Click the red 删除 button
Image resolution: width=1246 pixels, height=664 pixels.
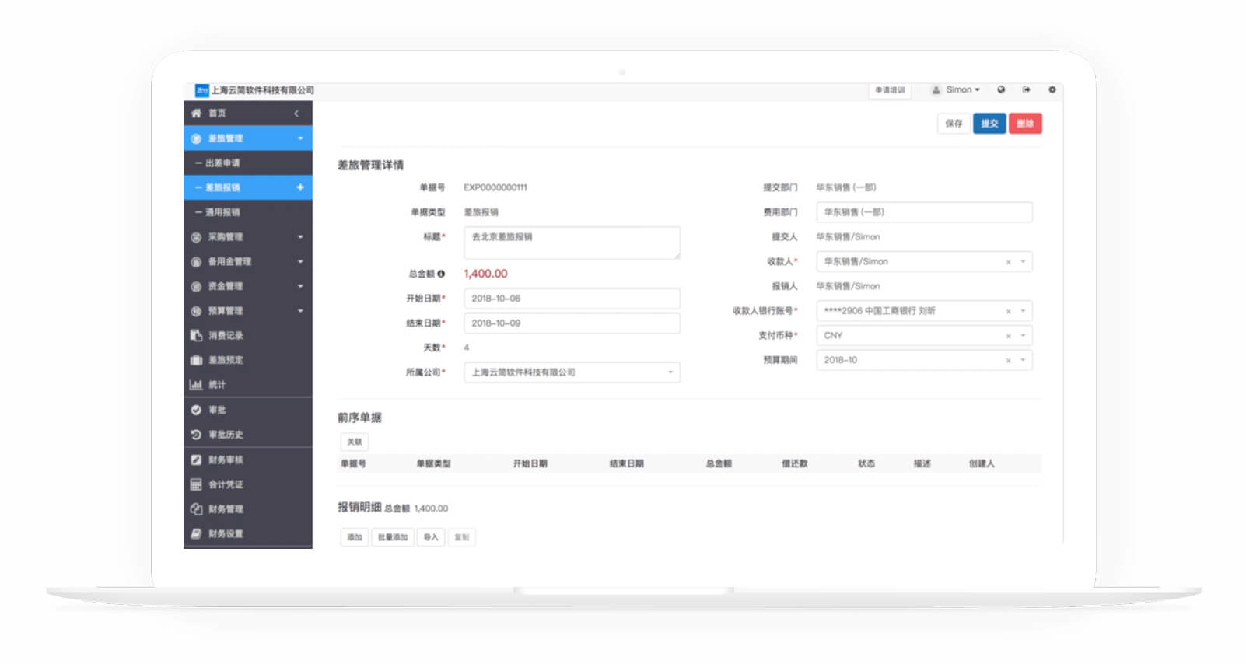(x=1025, y=124)
